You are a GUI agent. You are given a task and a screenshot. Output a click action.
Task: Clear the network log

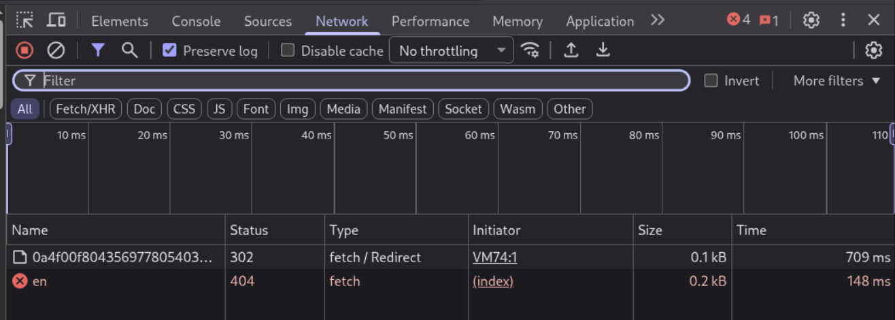tap(56, 50)
